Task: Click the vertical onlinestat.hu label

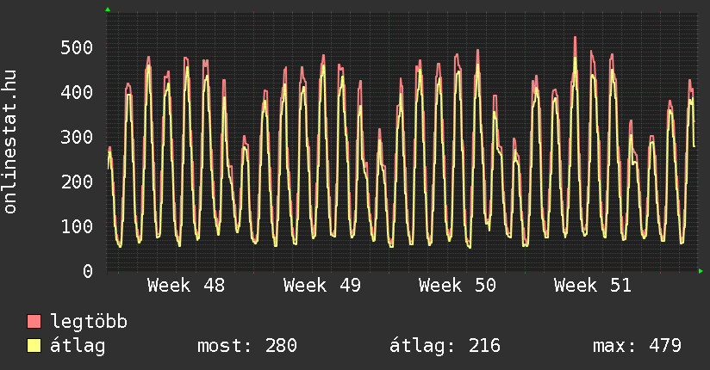Action: [x=11, y=142]
